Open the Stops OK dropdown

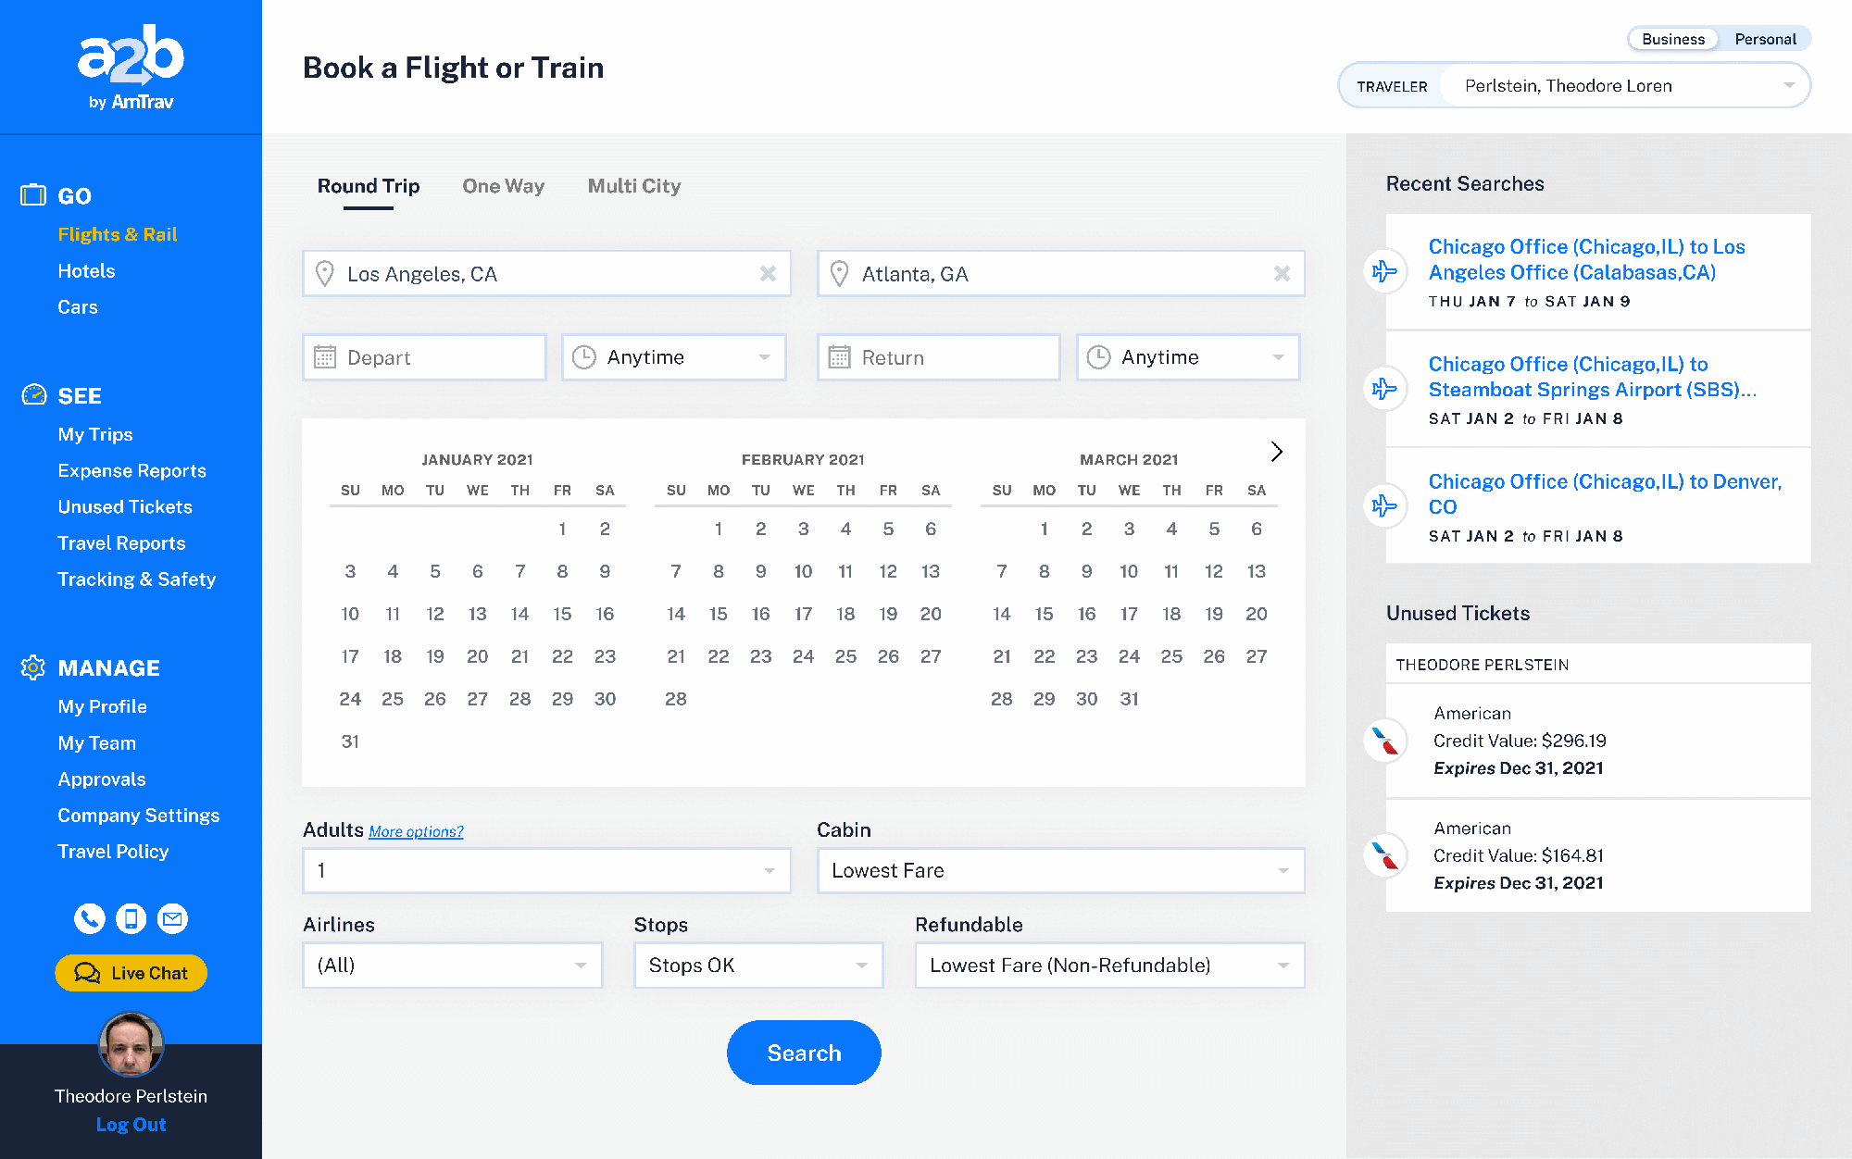pyautogui.click(x=757, y=966)
